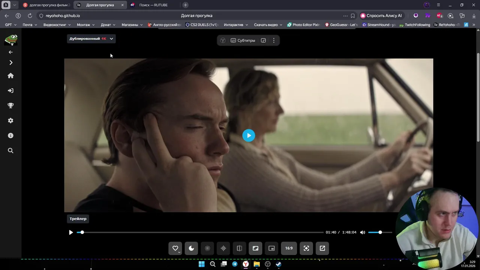The height and width of the screenshot is (270, 480).
Task: Bookmark this page icon
Action: [x=352, y=16]
